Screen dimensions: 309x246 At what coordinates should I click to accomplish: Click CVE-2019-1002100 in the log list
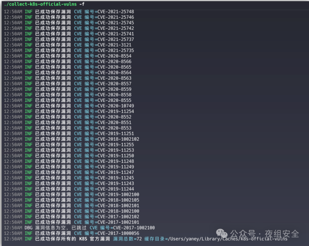click(119, 194)
